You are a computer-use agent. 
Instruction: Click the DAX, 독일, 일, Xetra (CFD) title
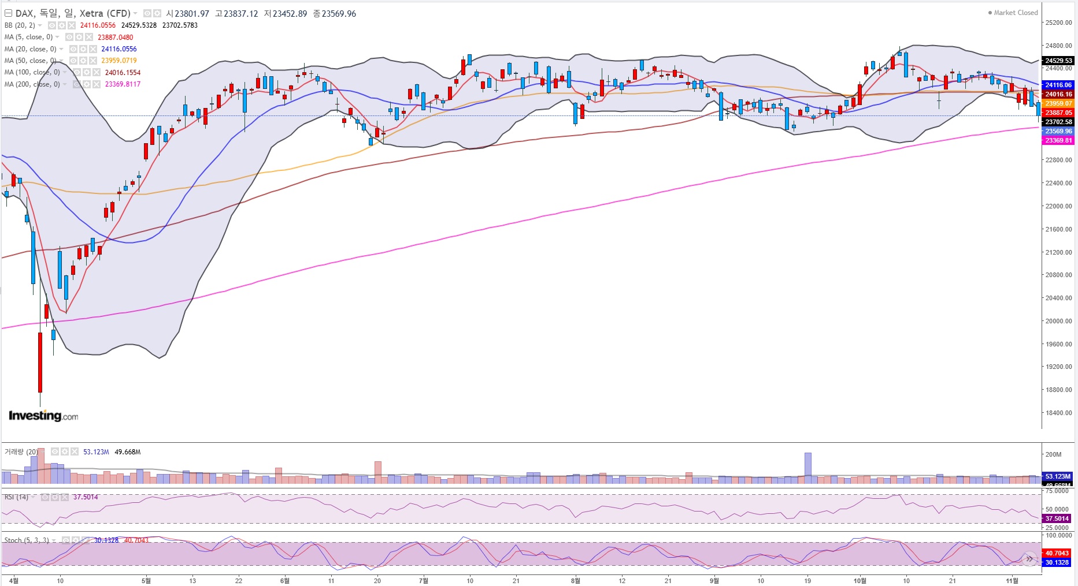(73, 13)
